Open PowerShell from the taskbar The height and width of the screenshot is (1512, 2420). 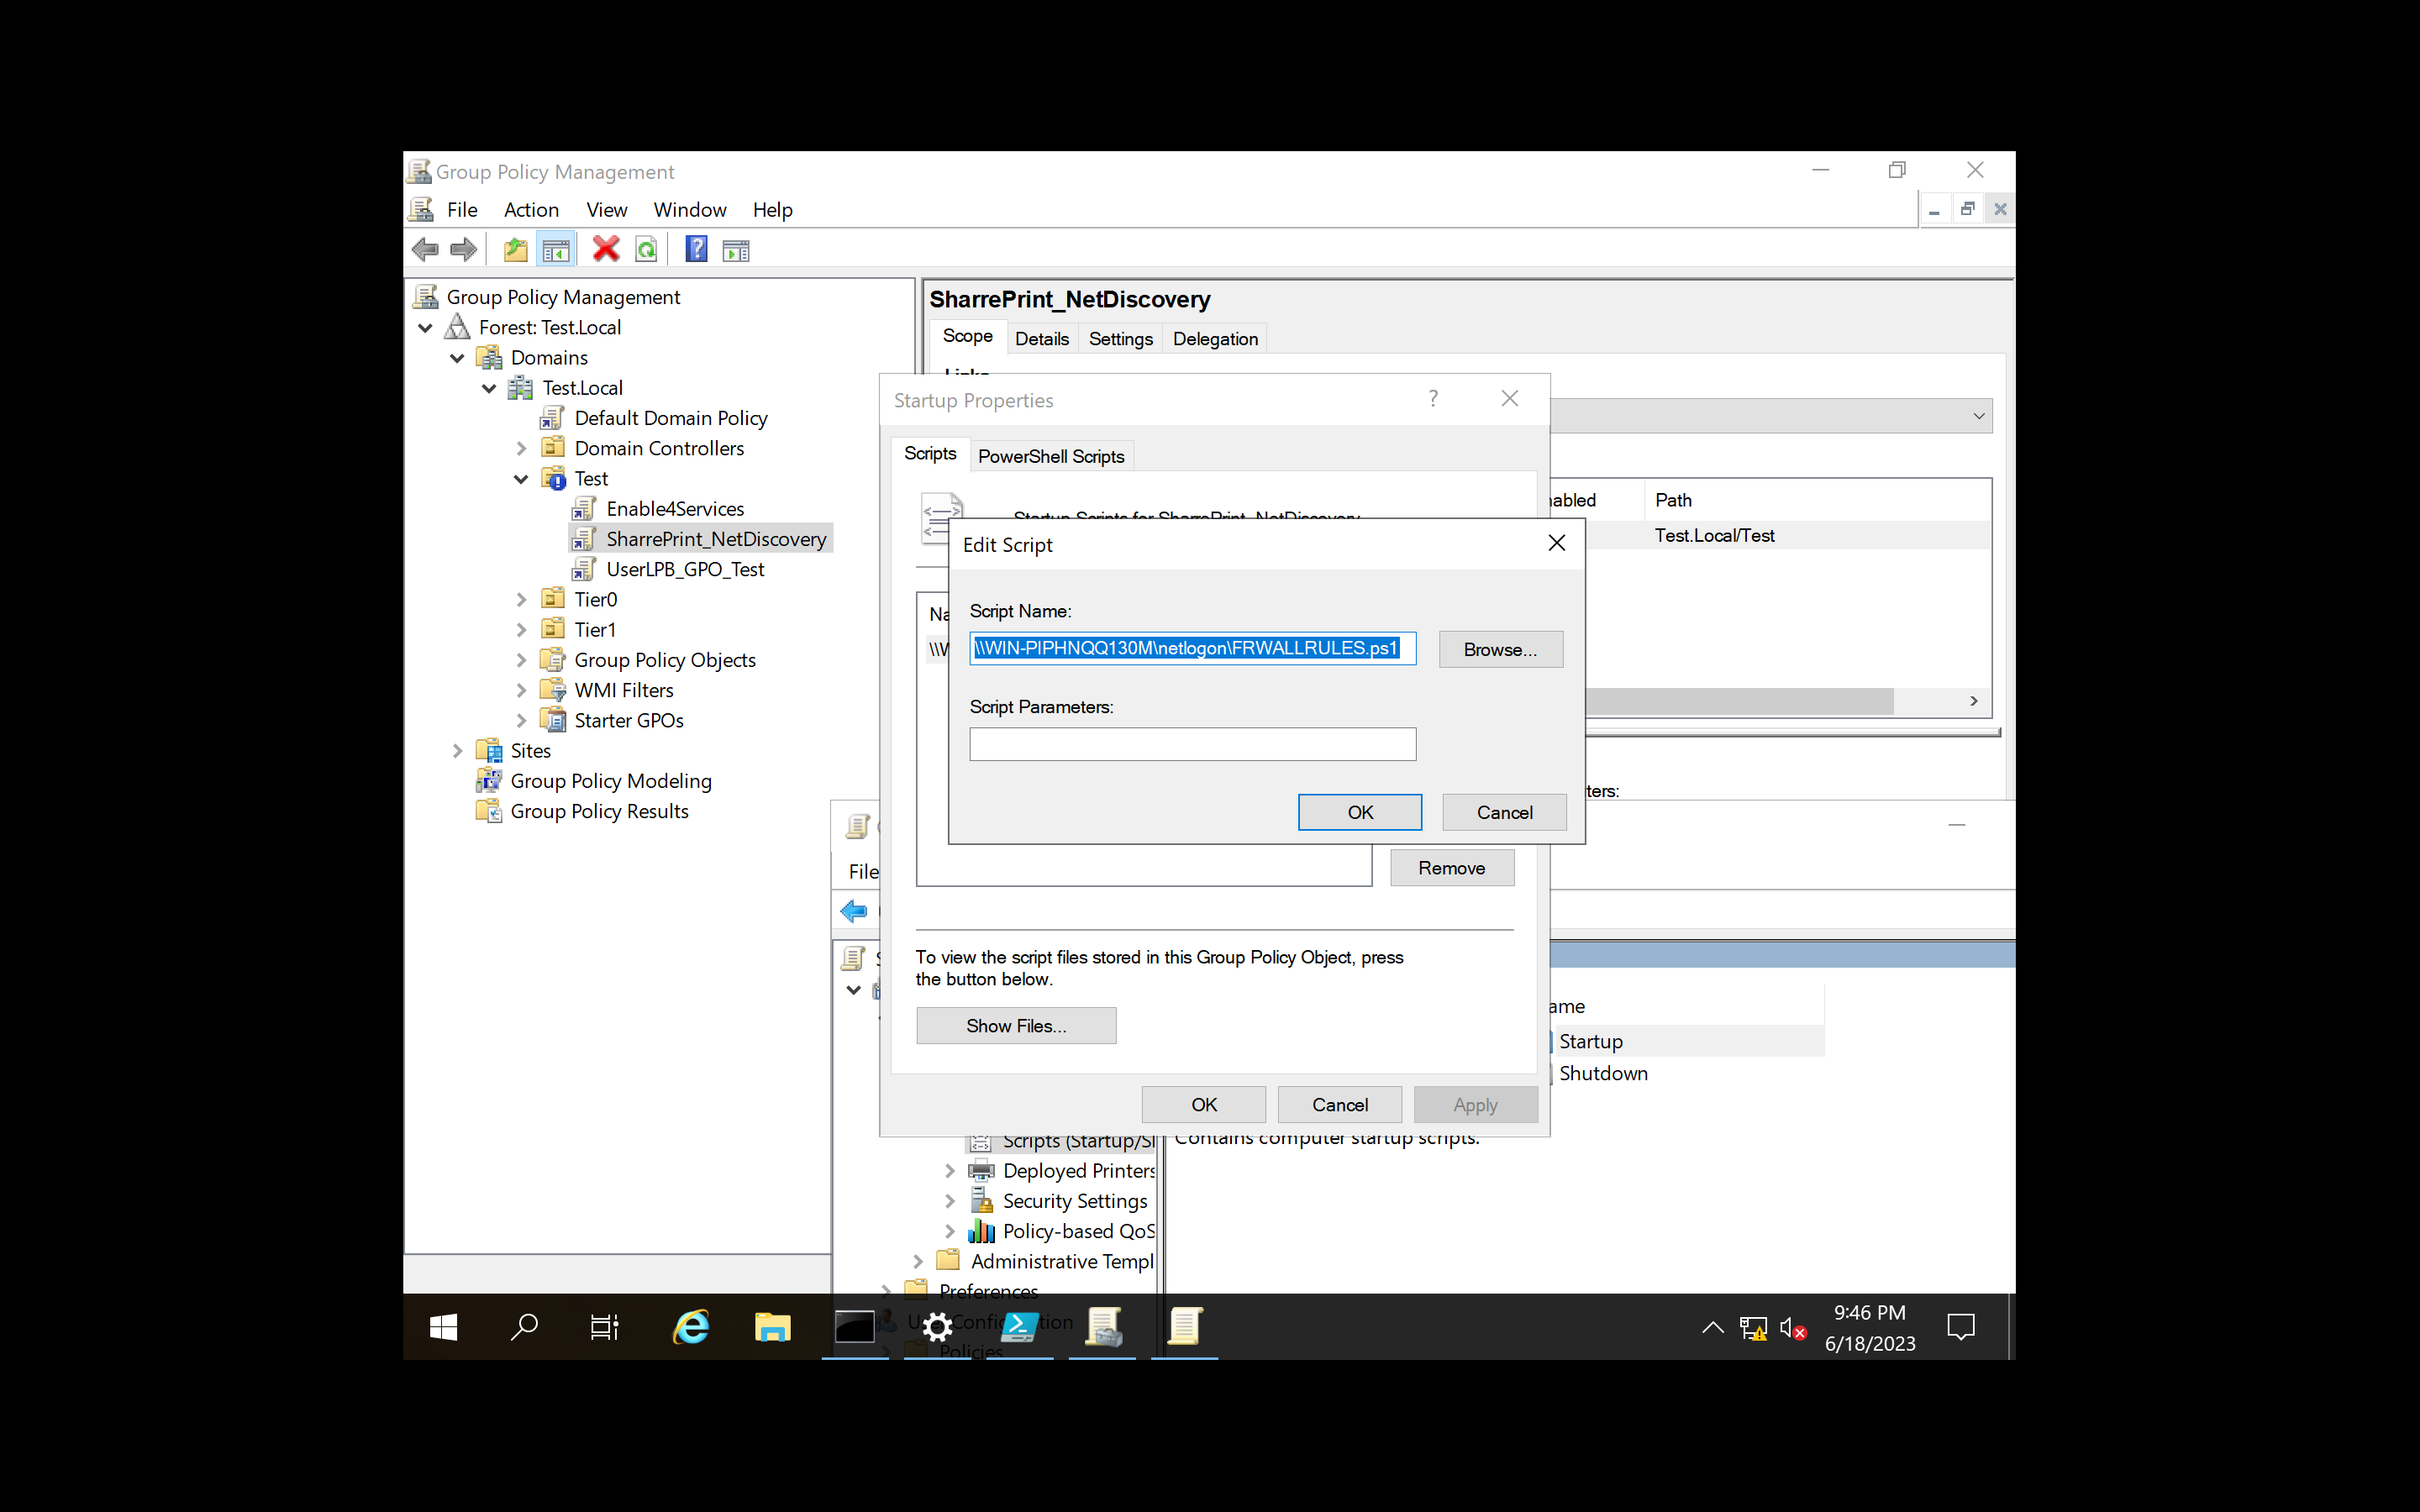[1020, 1327]
